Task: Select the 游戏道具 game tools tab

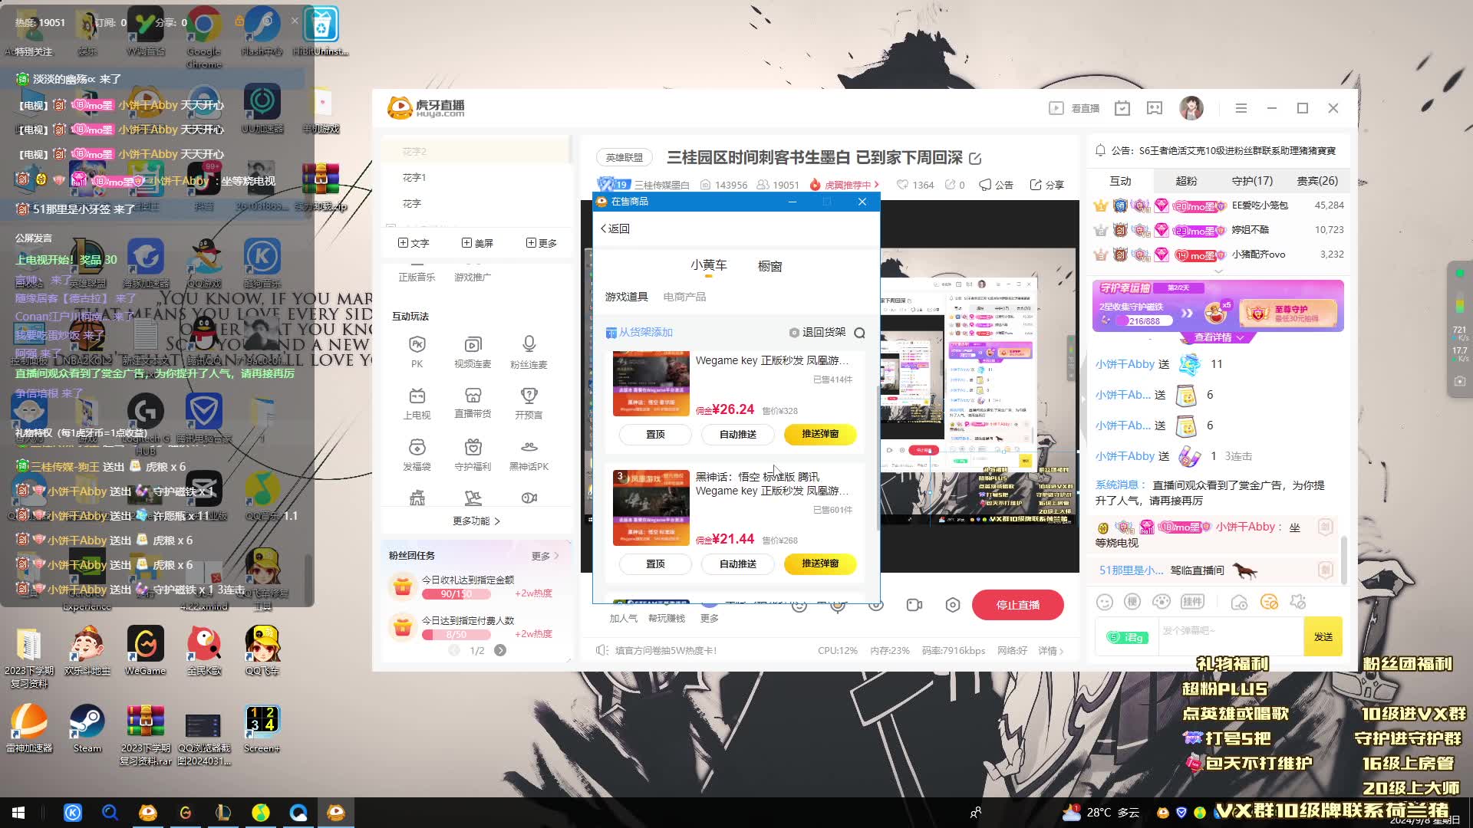Action: (x=626, y=296)
